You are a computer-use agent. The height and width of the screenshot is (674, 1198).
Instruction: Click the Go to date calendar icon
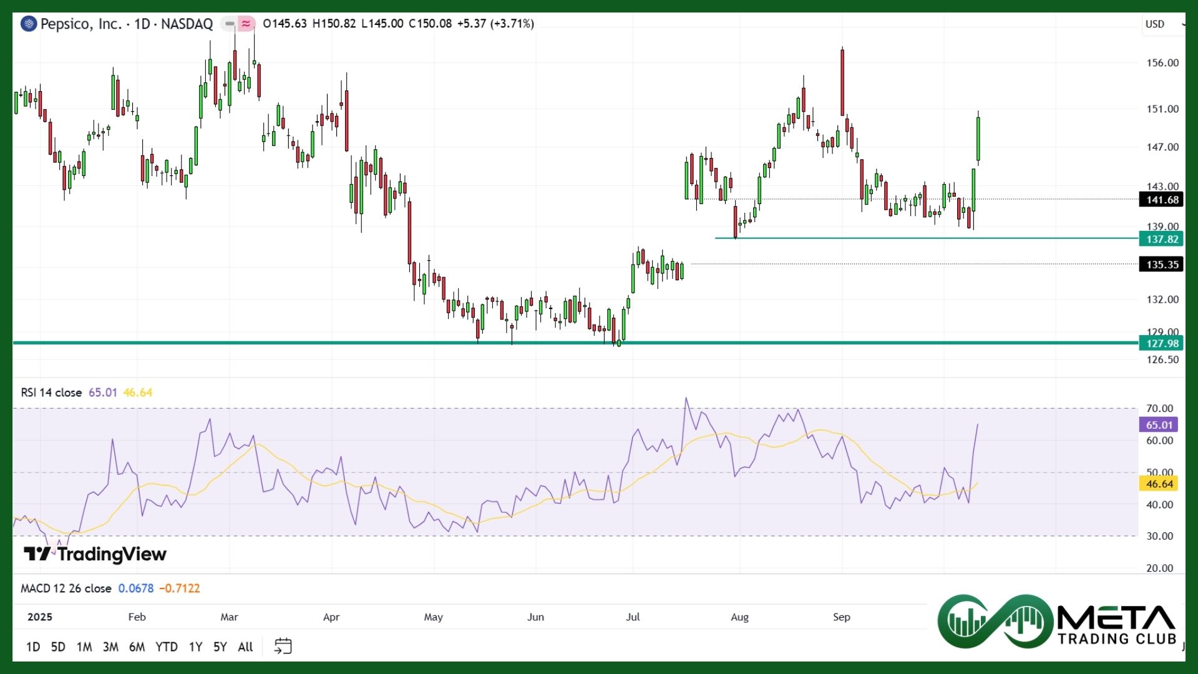click(283, 646)
